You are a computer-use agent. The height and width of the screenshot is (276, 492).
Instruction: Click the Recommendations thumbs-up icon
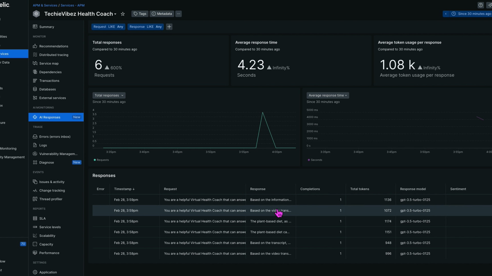pyautogui.click(x=35, y=46)
